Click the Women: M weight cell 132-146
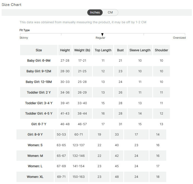Image resolution: width=193 pixels, height=184 pixels. point(79,156)
